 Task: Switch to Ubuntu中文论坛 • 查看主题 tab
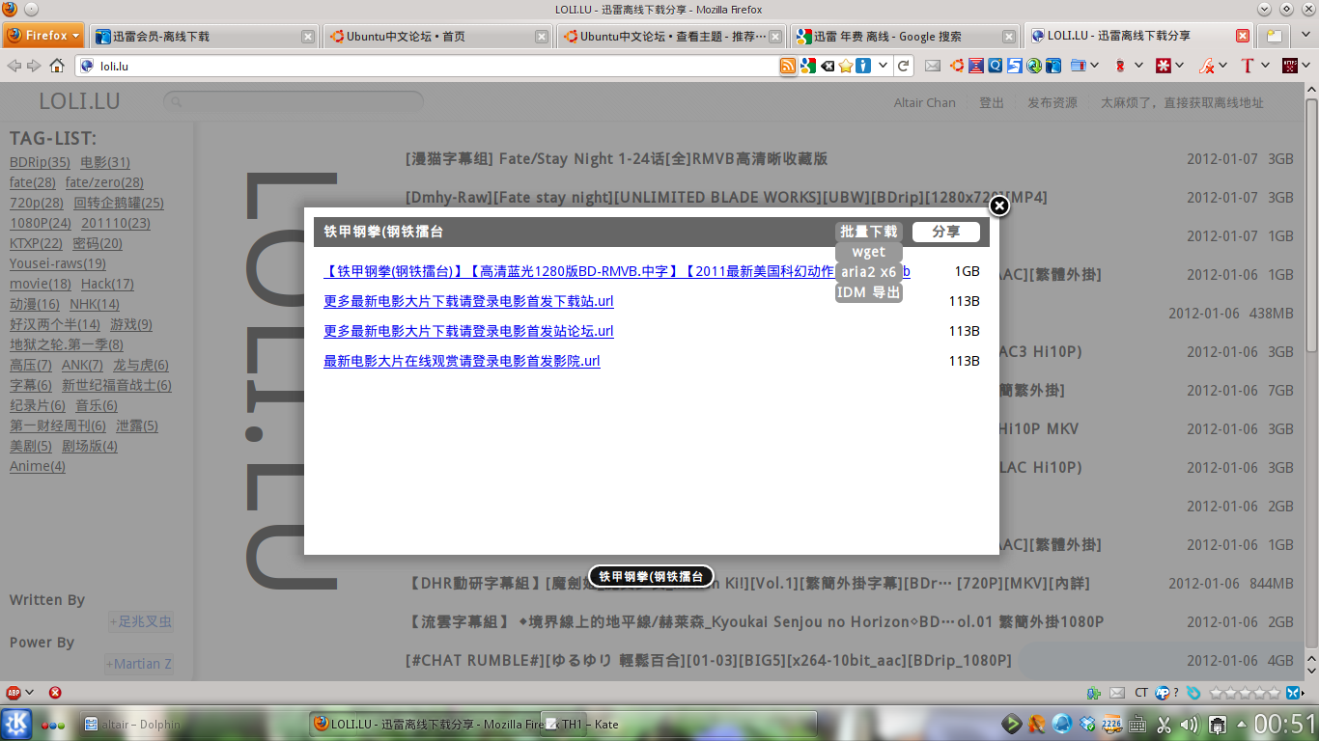(672, 37)
